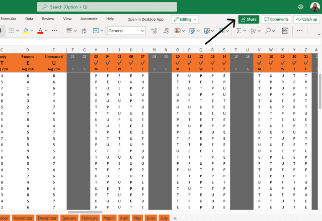Click the horizontal scrollbar thumb

click(85, 212)
